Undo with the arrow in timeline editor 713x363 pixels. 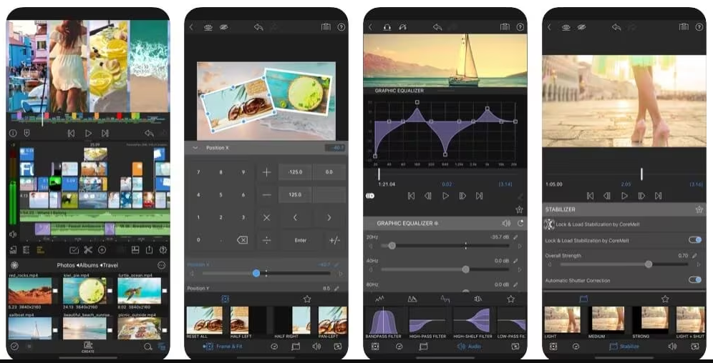coord(149,134)
